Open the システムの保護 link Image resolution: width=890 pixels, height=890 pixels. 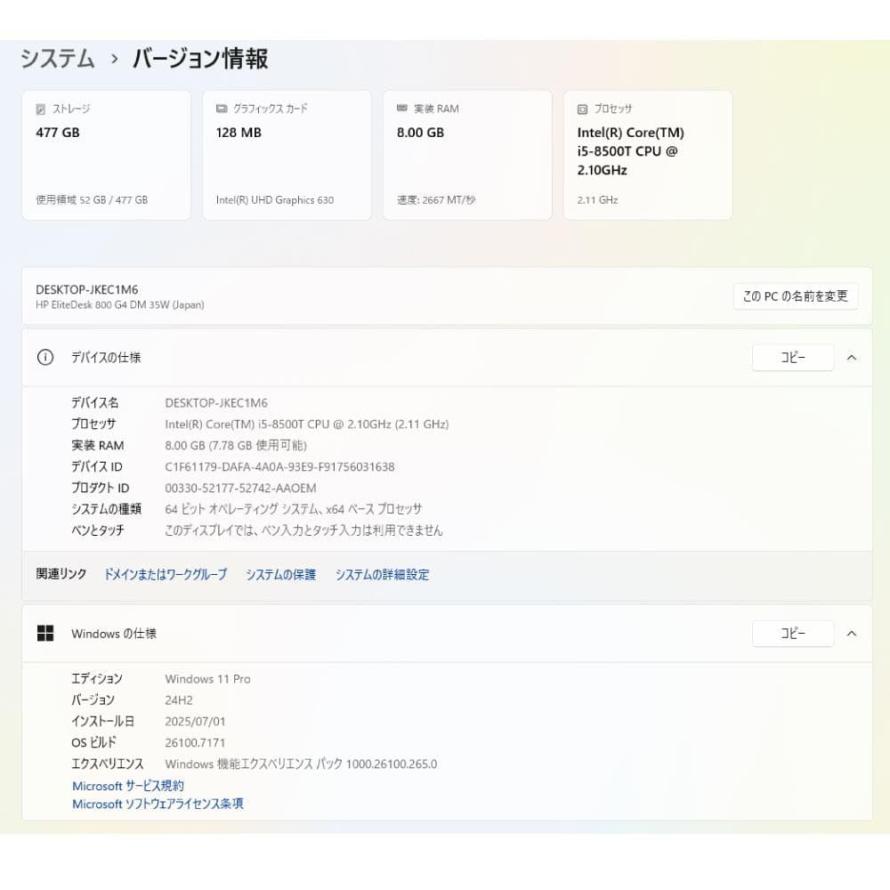click(280, 574)
